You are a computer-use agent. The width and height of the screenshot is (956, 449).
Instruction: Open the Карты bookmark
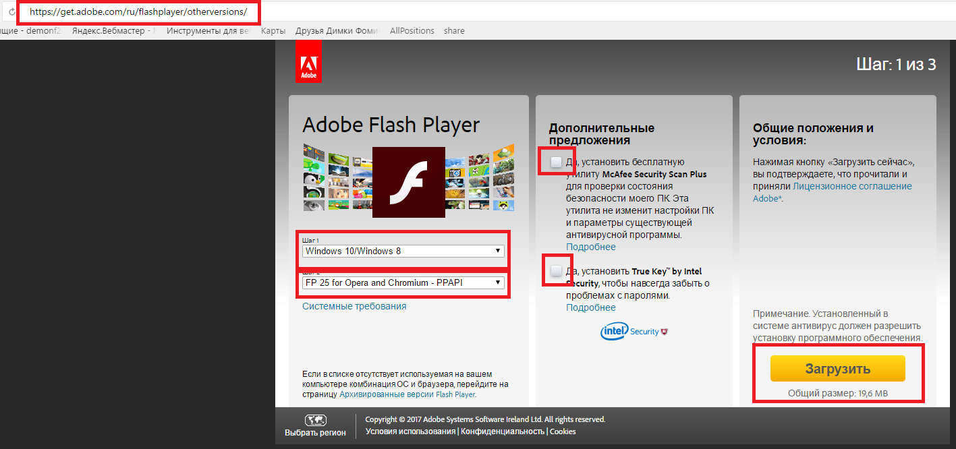pos(273,31)
